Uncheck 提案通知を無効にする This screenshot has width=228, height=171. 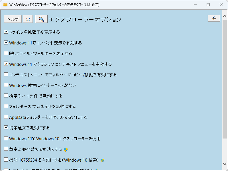tap(6, 127)
